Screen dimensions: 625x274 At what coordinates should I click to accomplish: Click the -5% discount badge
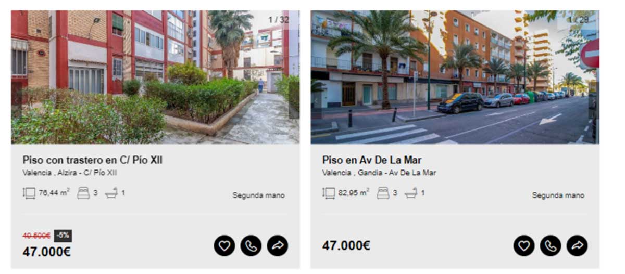(63, 236)
